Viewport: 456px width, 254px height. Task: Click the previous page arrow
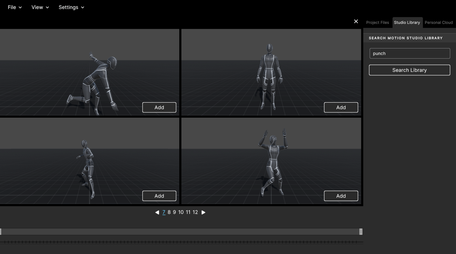(x=157, y=212)
